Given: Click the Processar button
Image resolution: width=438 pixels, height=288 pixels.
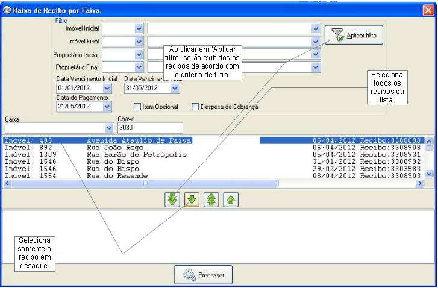Looking at the screenshot, I should [203, 275].
